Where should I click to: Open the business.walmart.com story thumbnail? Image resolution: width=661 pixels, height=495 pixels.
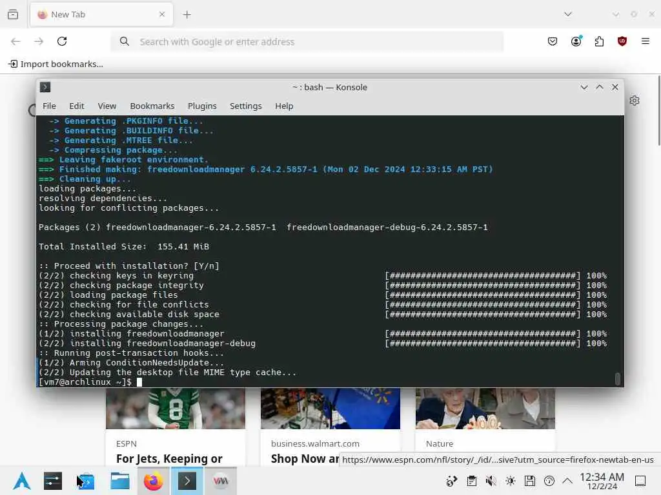[330, 408]
